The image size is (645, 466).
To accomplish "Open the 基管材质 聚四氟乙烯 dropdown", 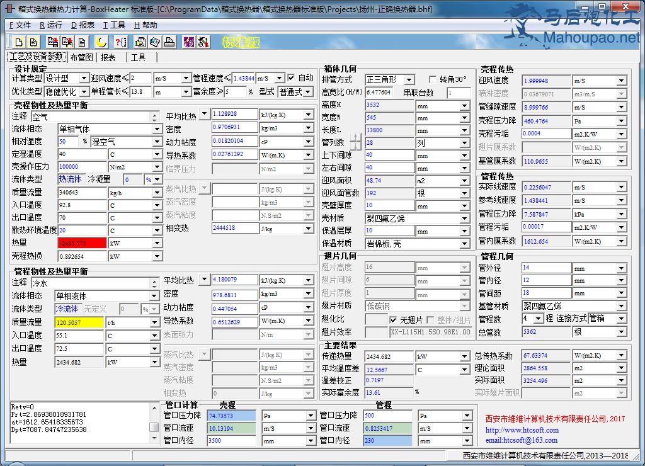I will click(622, 306).
